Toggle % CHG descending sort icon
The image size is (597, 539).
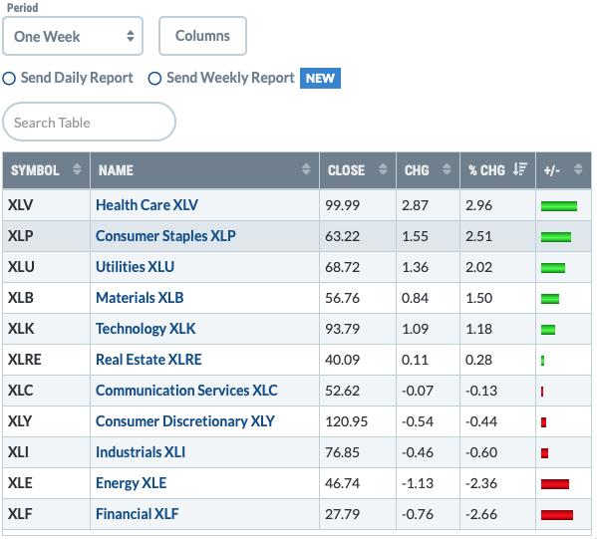[x=520, y=169]
